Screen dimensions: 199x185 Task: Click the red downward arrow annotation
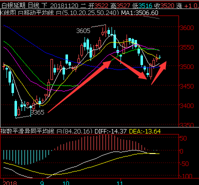coord(128,67)
